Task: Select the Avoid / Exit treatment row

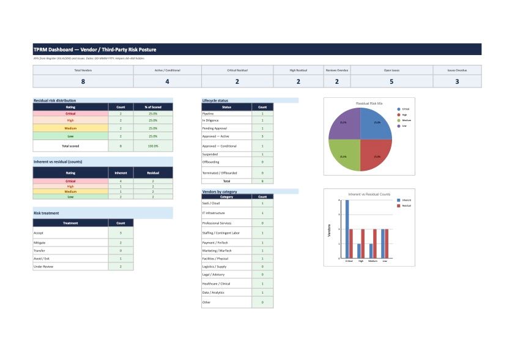Action: 83,259
